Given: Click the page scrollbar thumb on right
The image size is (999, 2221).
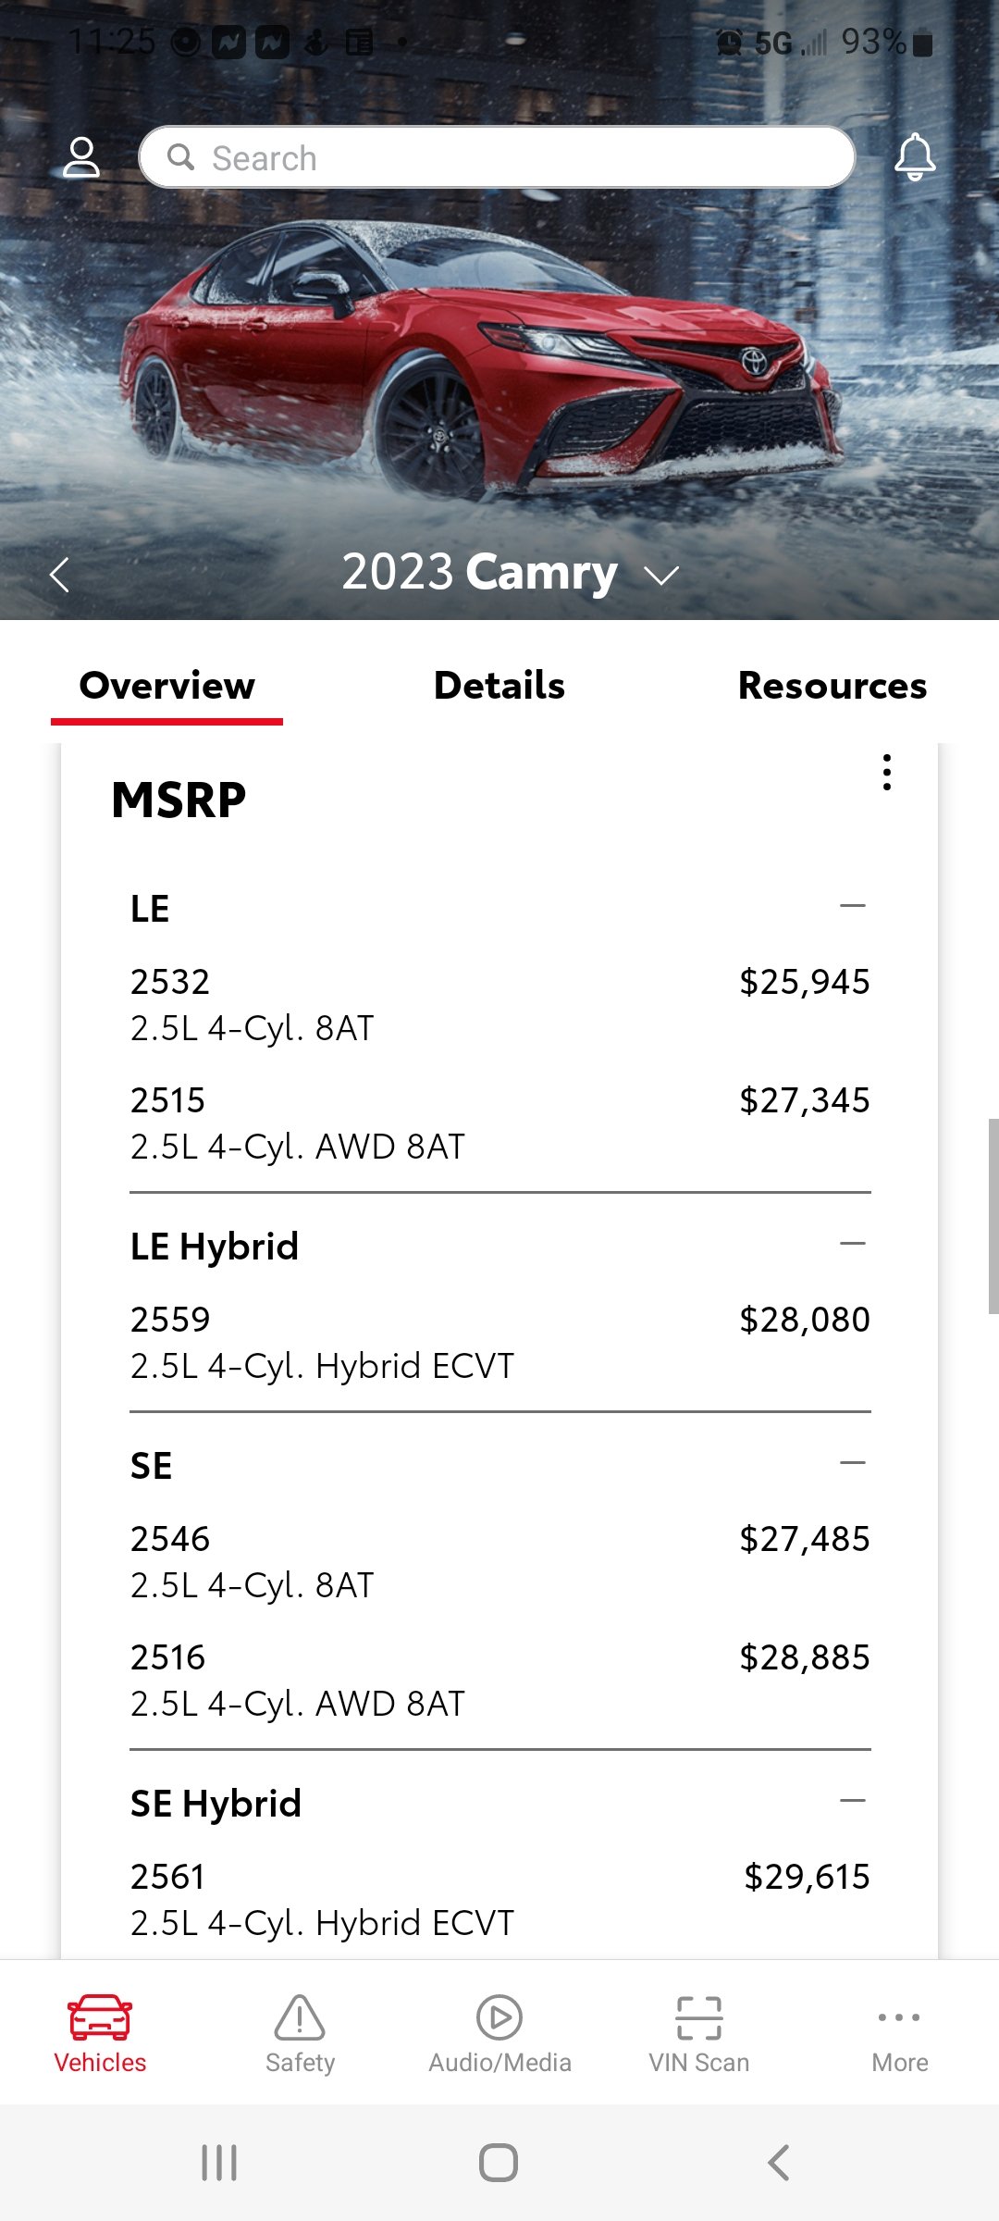Looking at the screenshot, I should pos(993,1216).
